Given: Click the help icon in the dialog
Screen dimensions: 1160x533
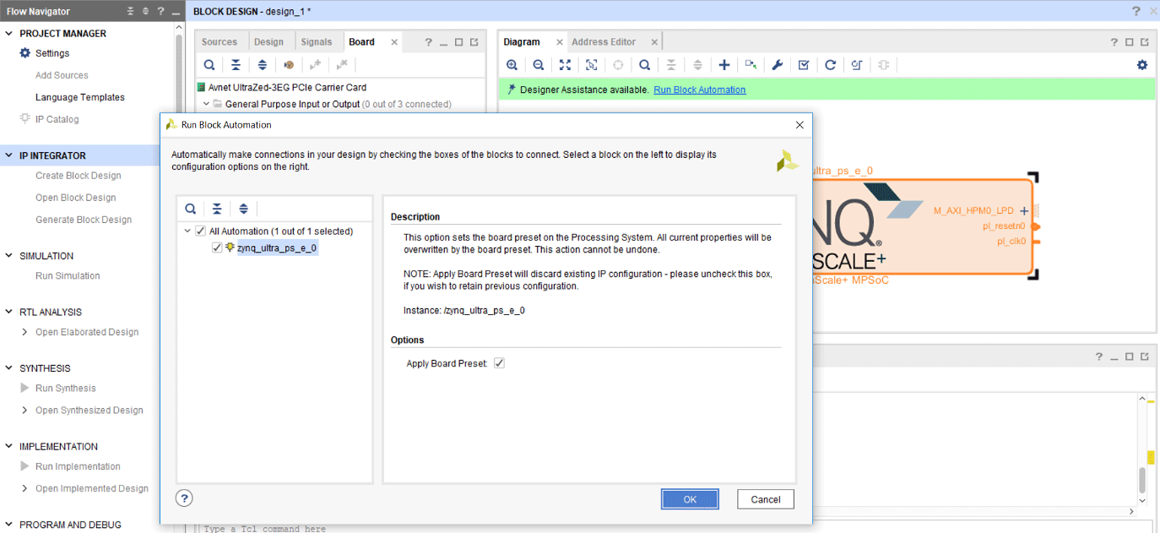Looking at the screenshot, I should (184, 498).
